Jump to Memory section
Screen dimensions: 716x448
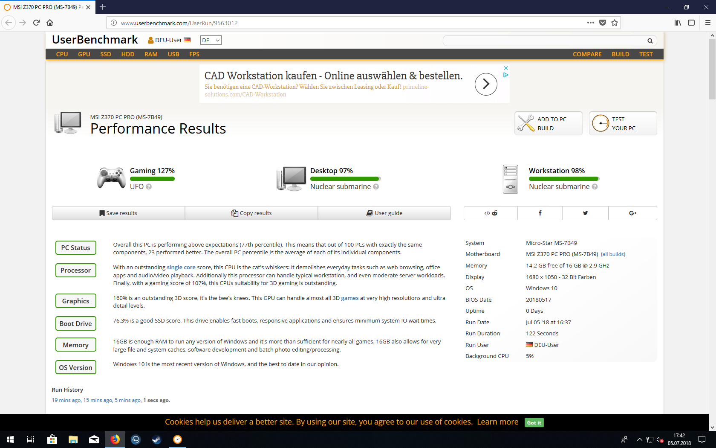coord(76,345)
